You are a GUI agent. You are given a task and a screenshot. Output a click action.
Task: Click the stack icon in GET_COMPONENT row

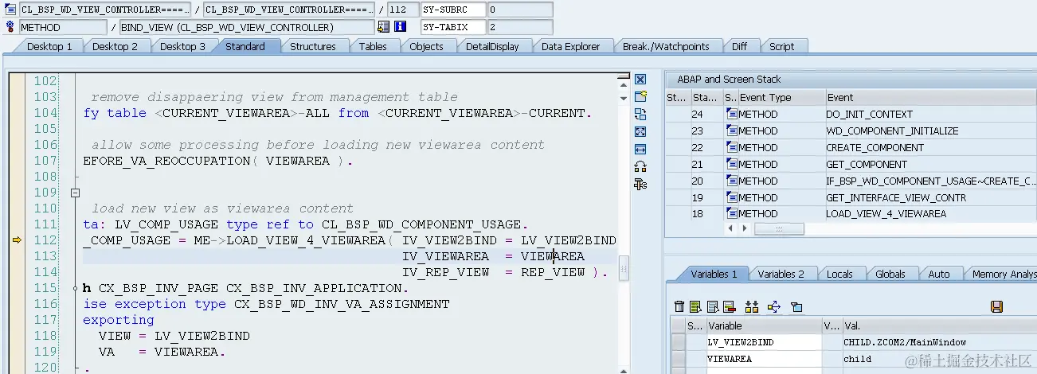coord(732,165)
